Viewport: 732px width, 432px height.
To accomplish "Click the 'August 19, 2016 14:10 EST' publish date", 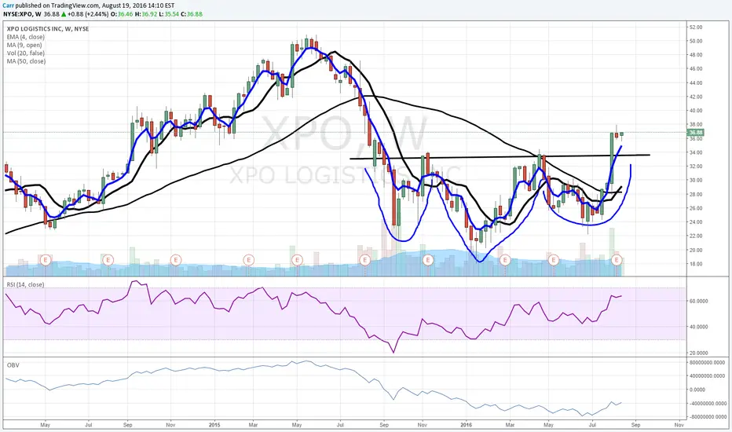I will coord(137,5).
